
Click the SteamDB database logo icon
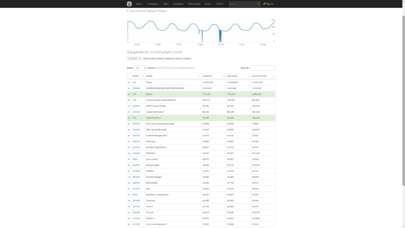pos(129,4)
